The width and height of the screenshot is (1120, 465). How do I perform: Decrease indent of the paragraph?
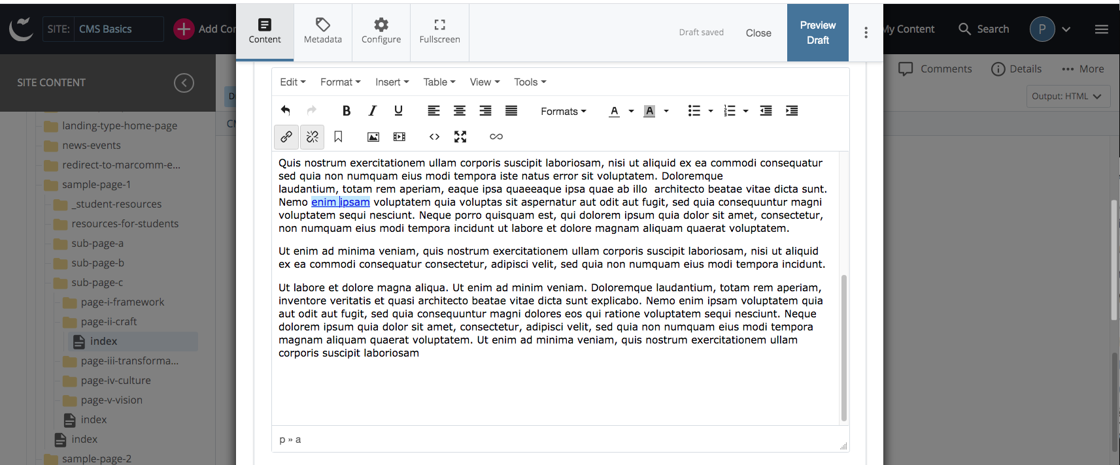click(x=766, y=110)
